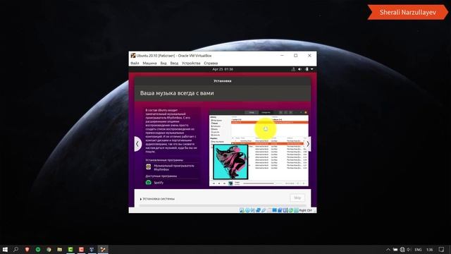Viewport: 451px width, 254px height.
Task: Open File Explorer from taskbar
Action: coord(59,249)
